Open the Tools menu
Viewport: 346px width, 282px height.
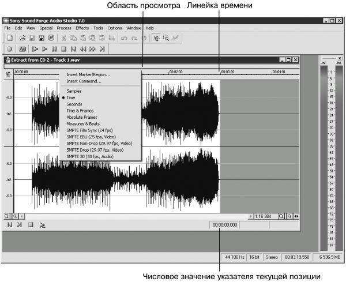(x=98, y=28)
